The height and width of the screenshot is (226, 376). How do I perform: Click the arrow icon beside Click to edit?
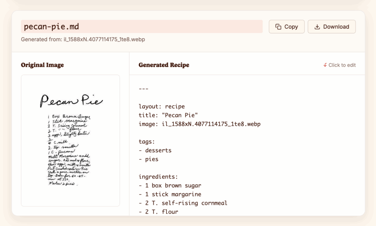tap(325, 65)
